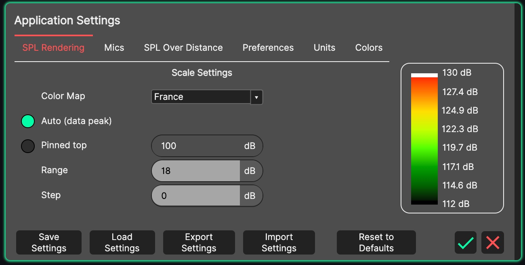Click the Load Settings button
The image size is (525, 265).
[122, 242]
